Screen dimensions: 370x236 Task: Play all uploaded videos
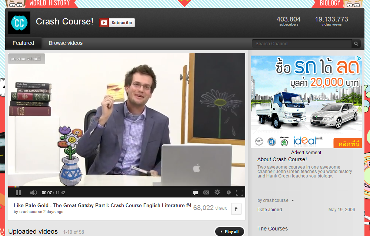pyautogui.click(x=229, y=232)
